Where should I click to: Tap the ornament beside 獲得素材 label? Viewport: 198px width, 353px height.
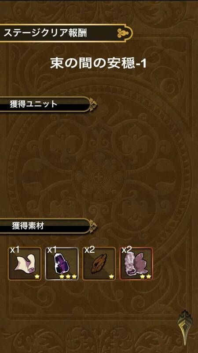point(92,226)
